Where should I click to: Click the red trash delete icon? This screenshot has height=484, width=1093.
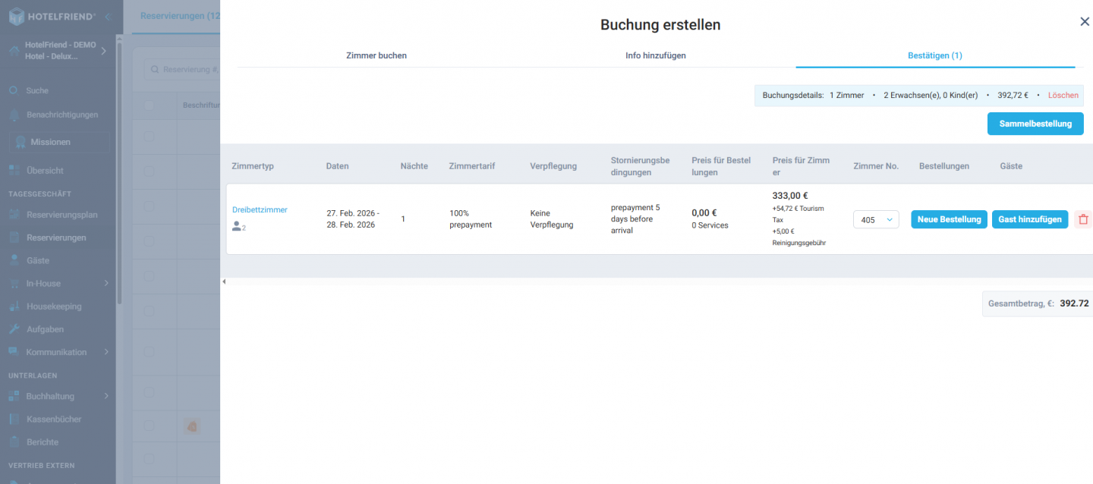click(1083, 219)
